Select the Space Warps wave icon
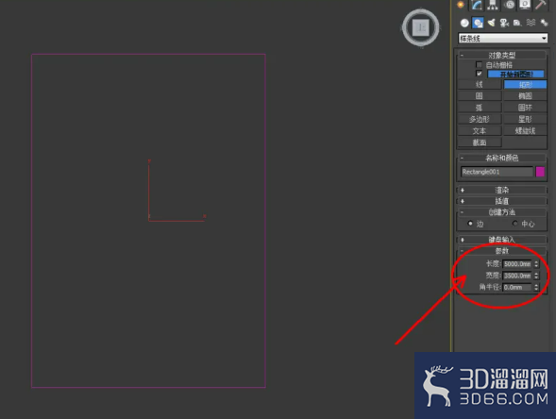Screen dimensions: 556x419 pyautogui.click(x=531, y=23)
